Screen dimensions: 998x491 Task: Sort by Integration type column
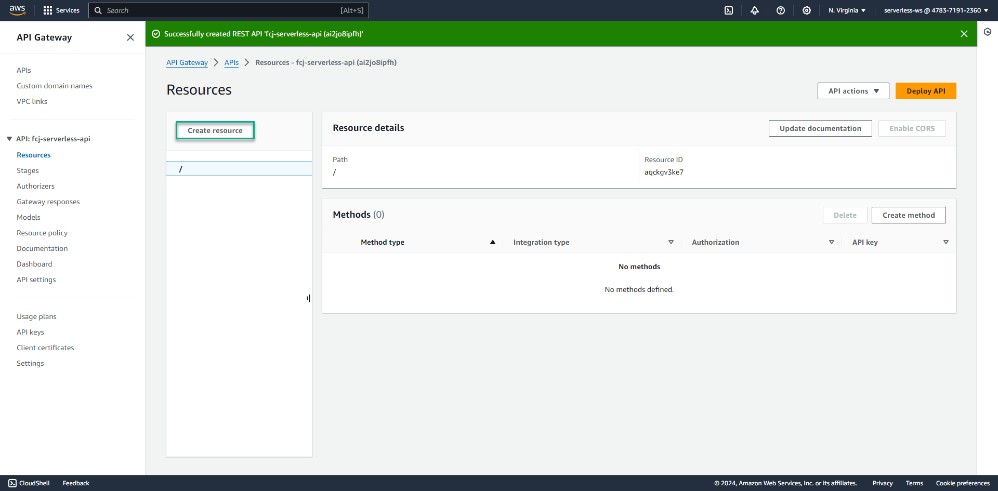click(x=671, y=242)
